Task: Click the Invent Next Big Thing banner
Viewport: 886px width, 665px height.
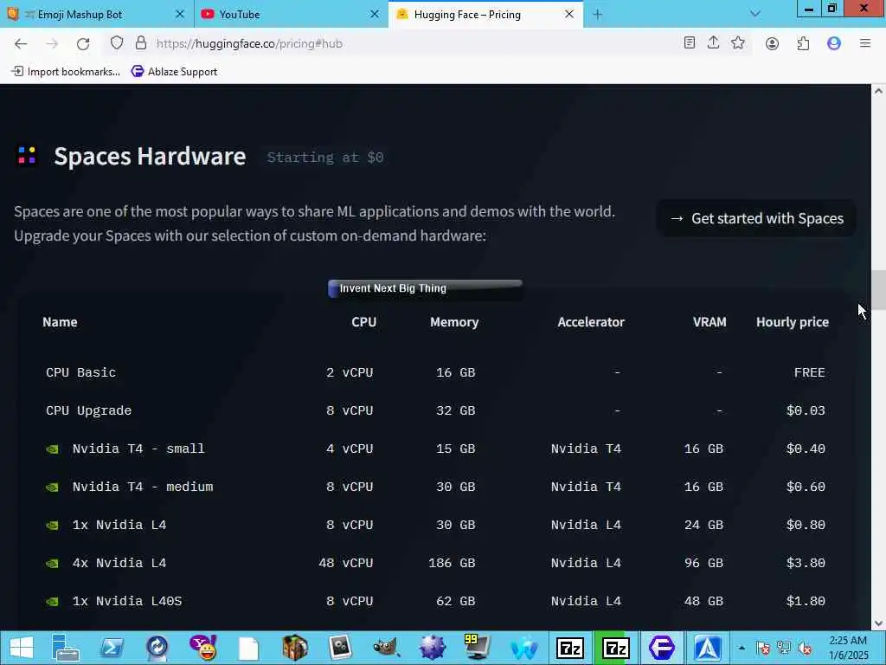Action: tap(425, 288)
